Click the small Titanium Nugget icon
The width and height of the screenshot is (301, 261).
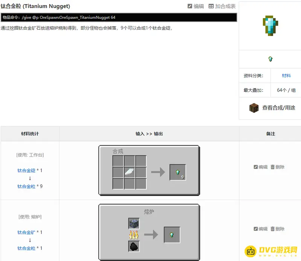click(x=270, y=59)
